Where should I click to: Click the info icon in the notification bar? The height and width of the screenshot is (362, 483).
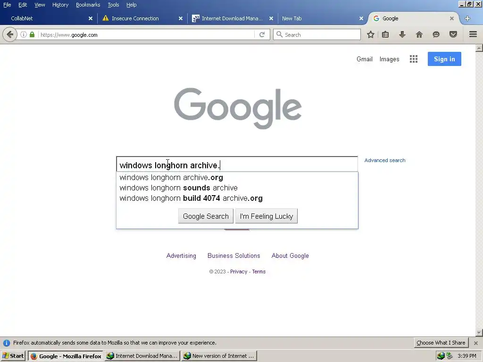pyautogui.click(x=7, y=343)
